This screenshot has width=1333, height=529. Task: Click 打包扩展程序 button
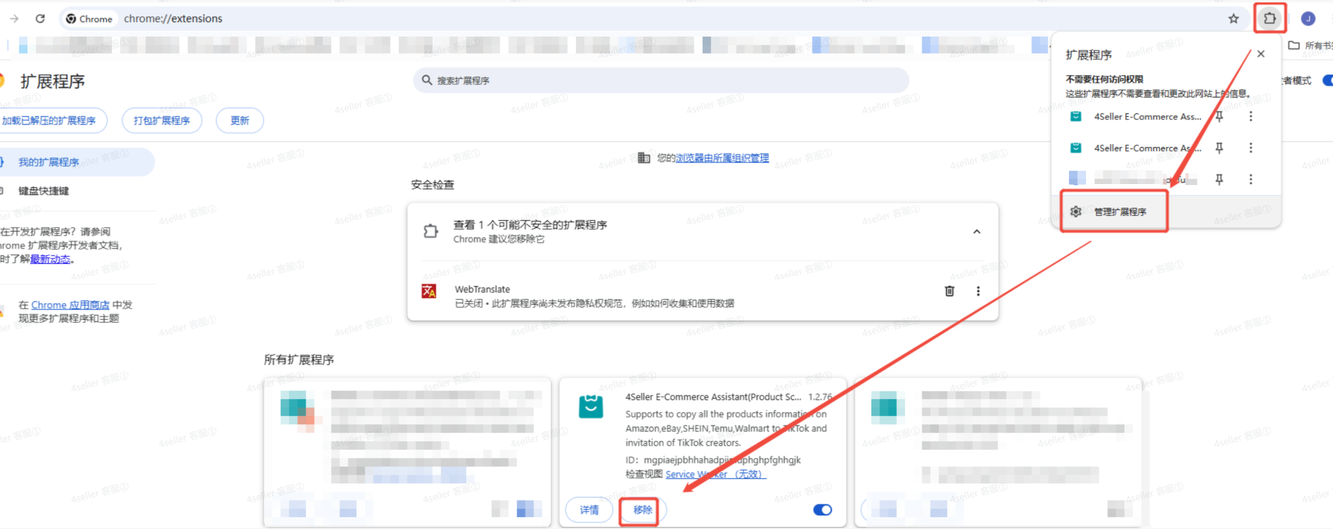click(162, 121)
